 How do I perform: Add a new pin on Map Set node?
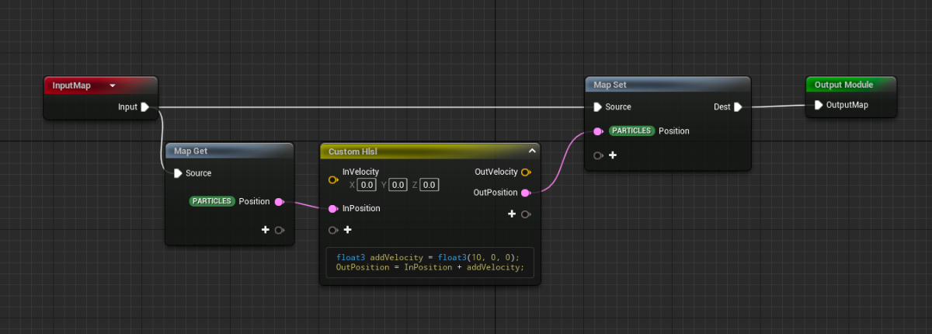coord(613,155)
